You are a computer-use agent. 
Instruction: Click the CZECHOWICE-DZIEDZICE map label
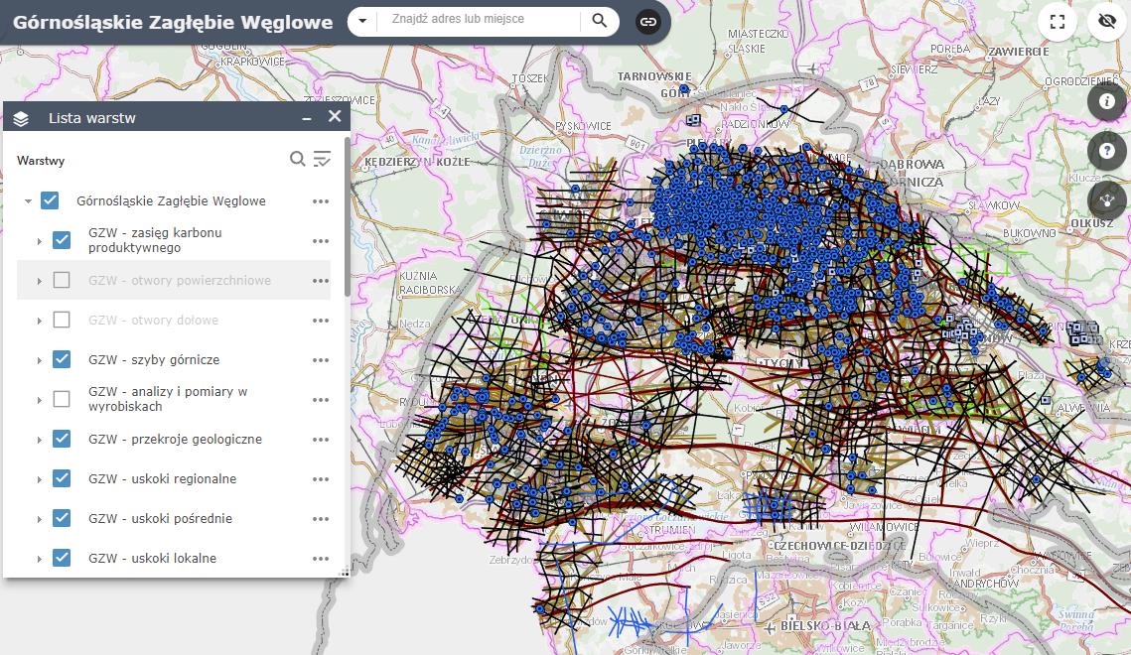(839, 546)
